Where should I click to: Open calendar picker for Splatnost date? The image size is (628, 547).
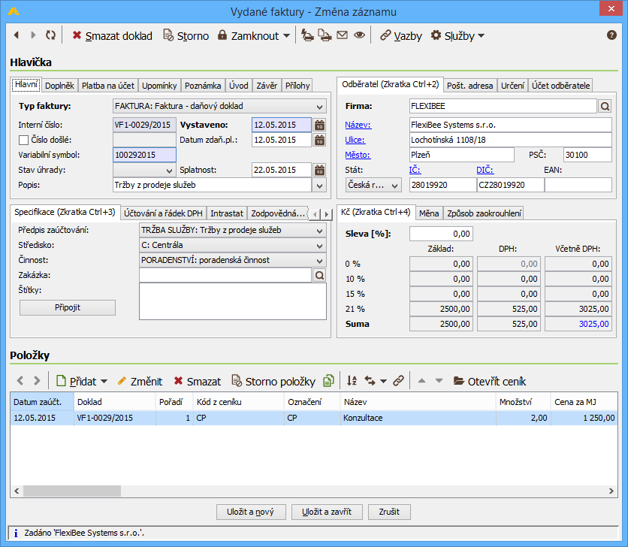(x=319, y=170)
